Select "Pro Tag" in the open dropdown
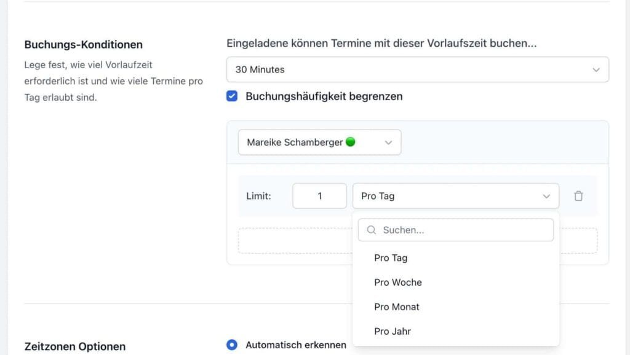The image size is (630, 355). click(x=390, y=258)
